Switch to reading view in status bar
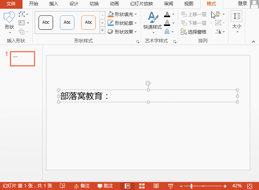The height and width of the screenshot is (190, 259). 156,186
